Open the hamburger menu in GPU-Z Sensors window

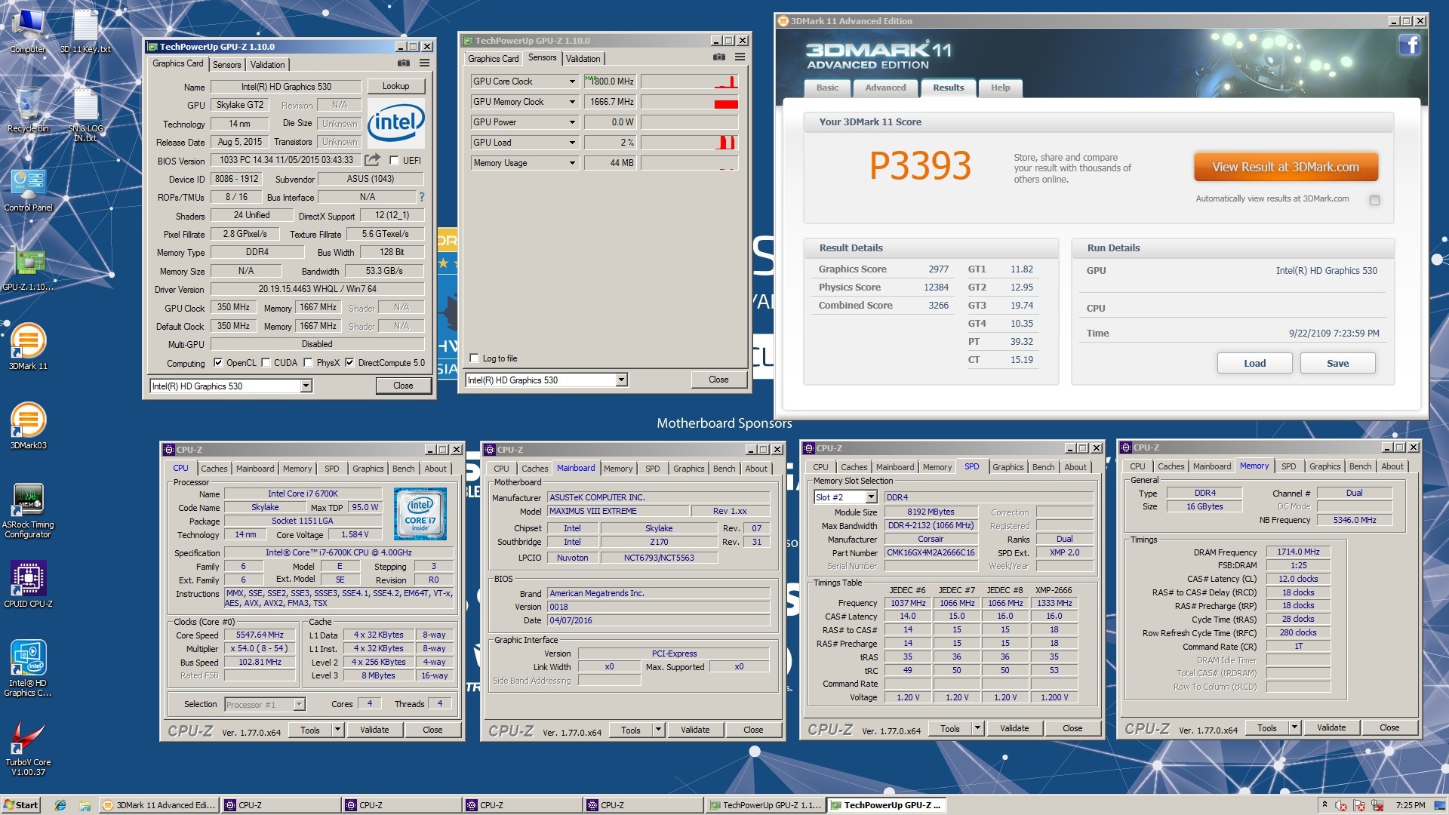point(740,57)
